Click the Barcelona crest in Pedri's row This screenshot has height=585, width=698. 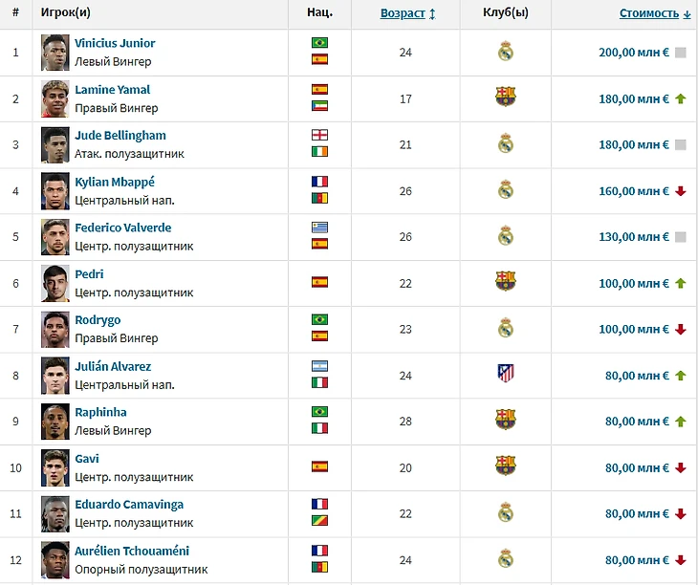(x=506, y=281)
